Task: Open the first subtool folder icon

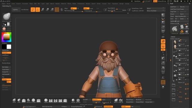Action: click(x=173, y=85)
